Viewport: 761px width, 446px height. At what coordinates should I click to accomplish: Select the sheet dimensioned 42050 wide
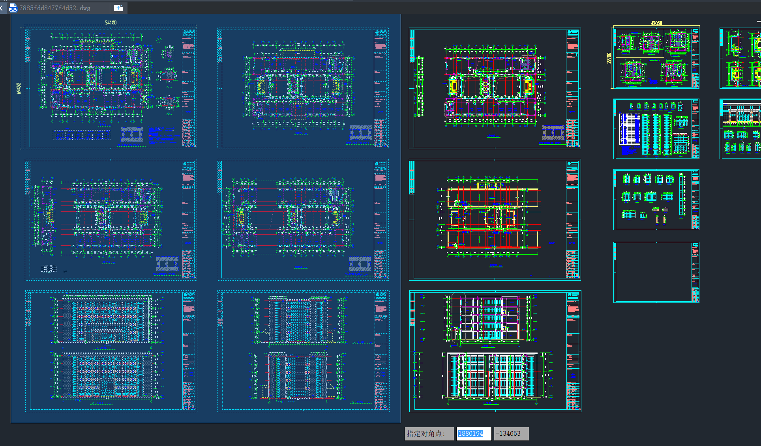tap(656, 58)
